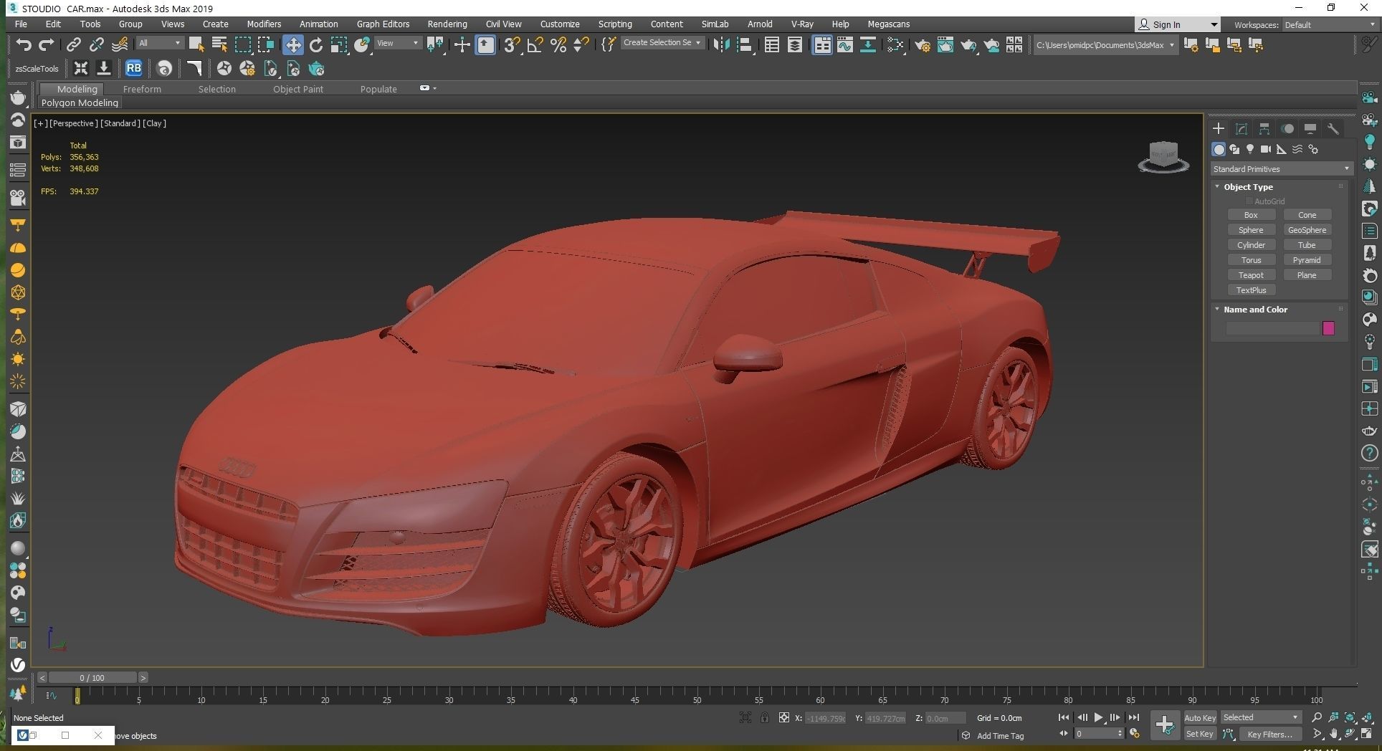Toggle the selection lock icon
The height and width of the screenshot is (751, 1382).
click(x=765, y=717)
